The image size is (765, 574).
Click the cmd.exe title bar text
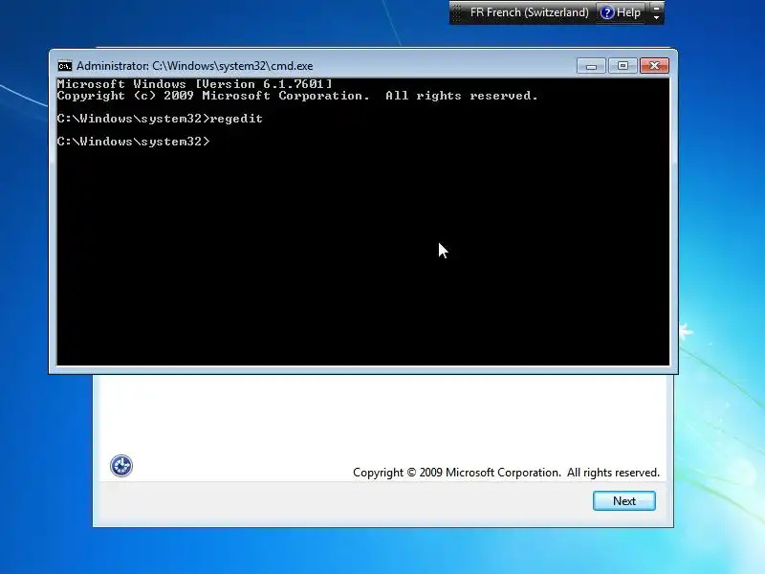point(195,66)
